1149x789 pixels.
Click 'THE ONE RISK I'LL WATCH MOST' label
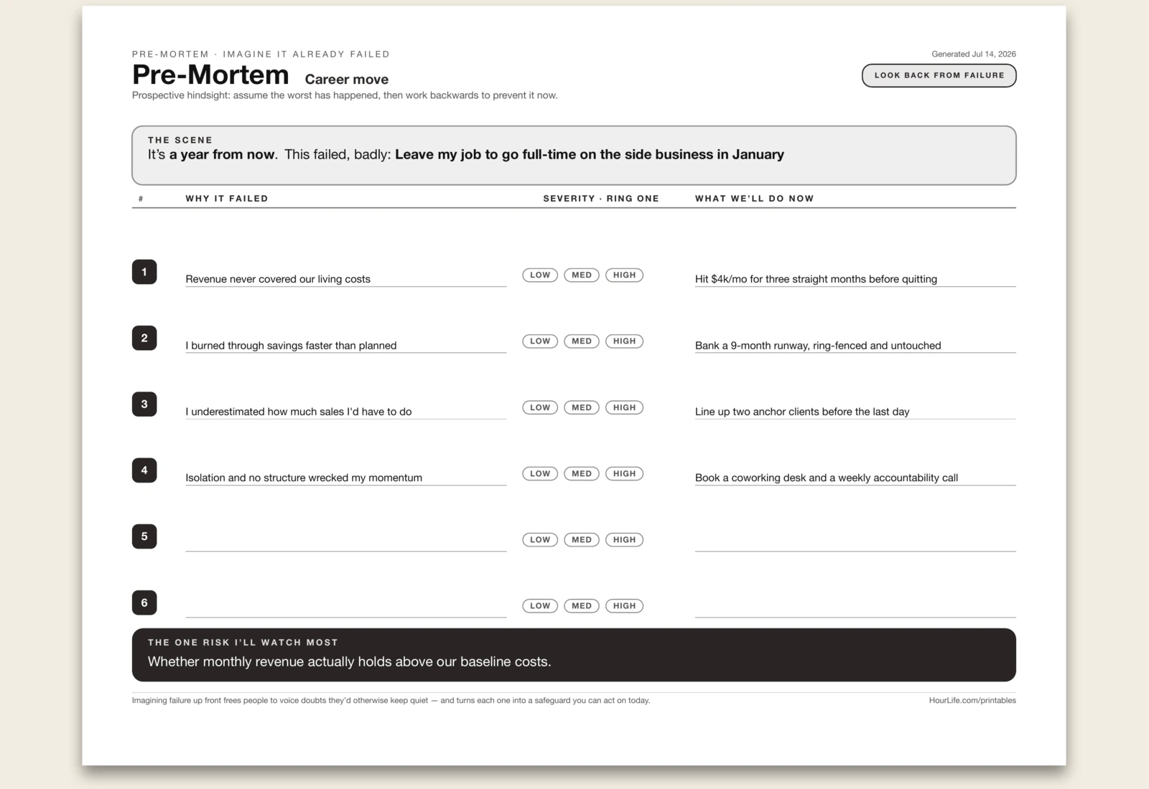tap(243, 643)
